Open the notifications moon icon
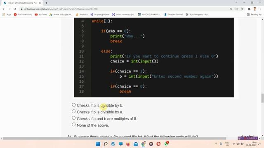This screenshot has width=264, height=148. click(260, 144)
